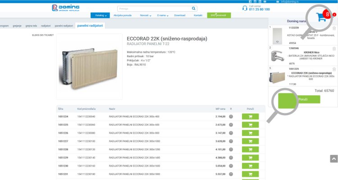Click info circle for item 1051226
338x180 pixels.
tap(231, 133)
